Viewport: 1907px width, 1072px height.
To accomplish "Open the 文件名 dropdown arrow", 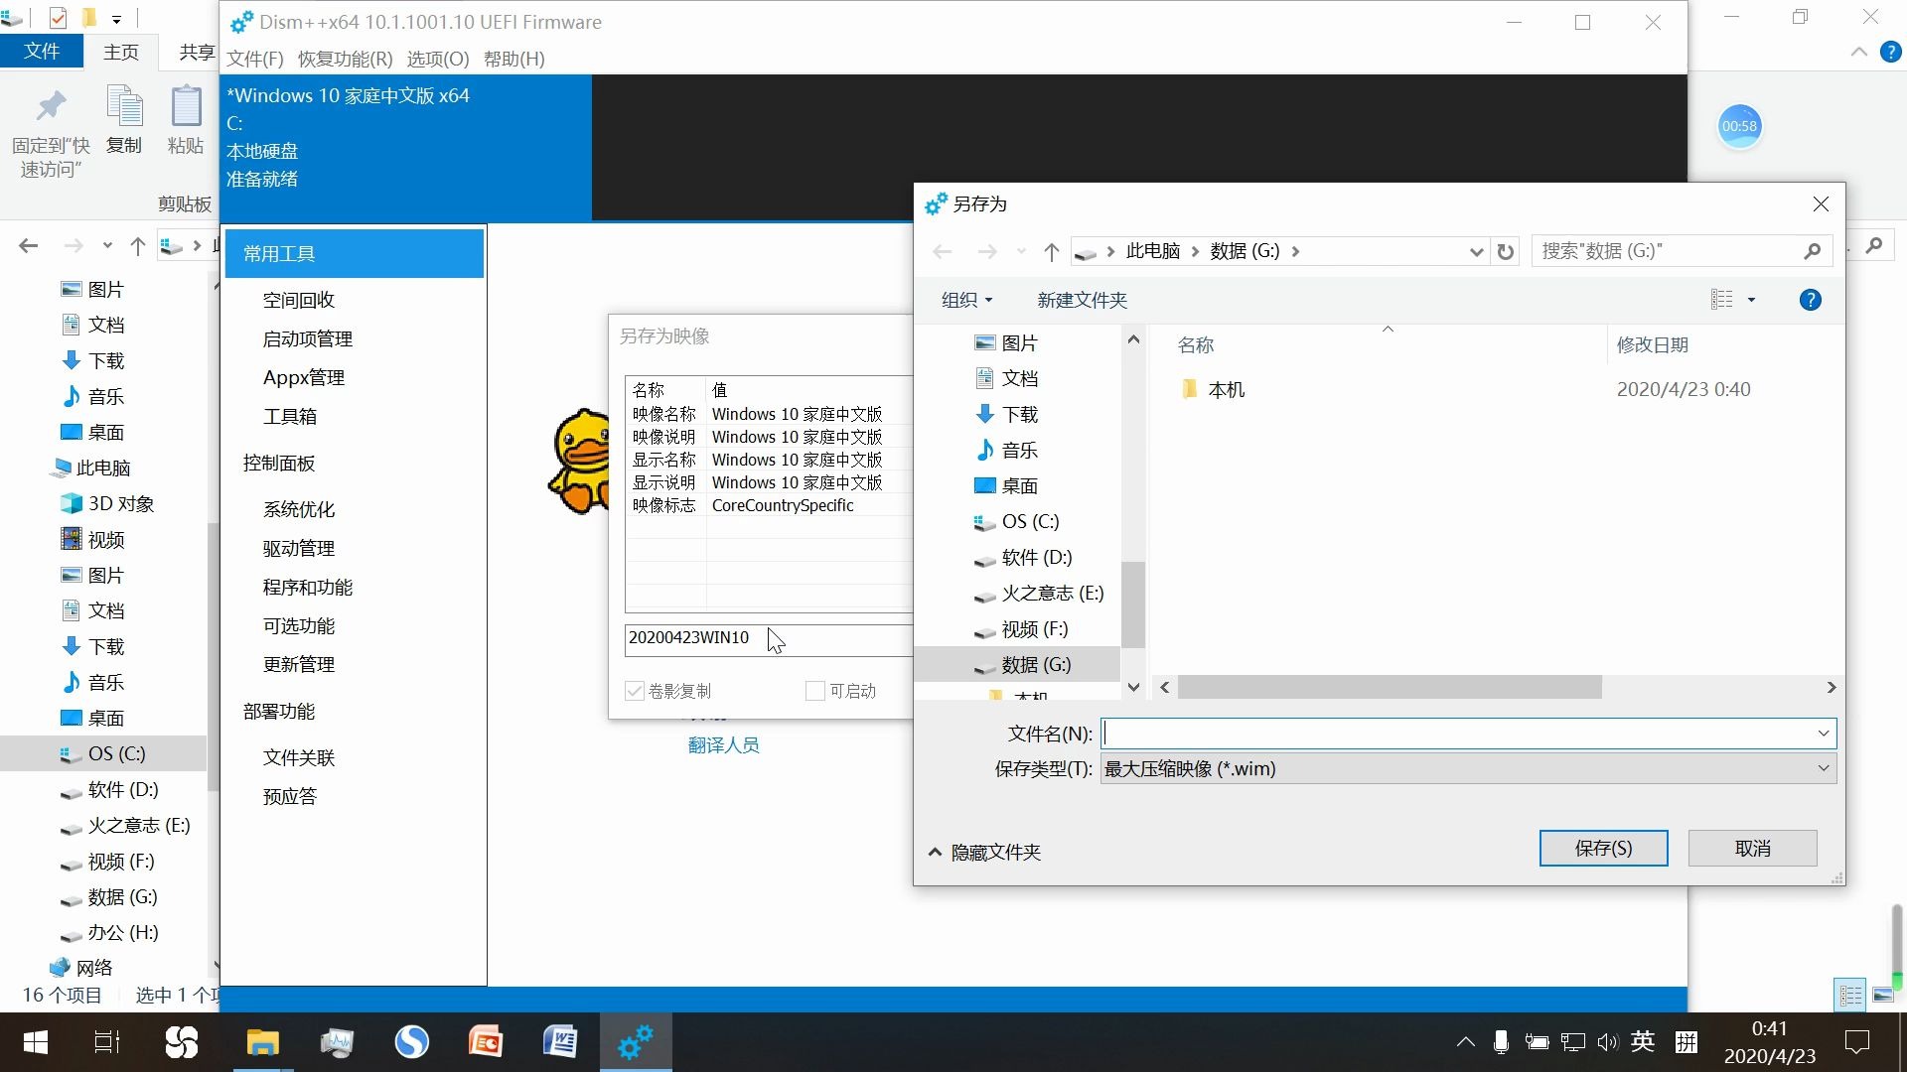I will coord(1824,734).
